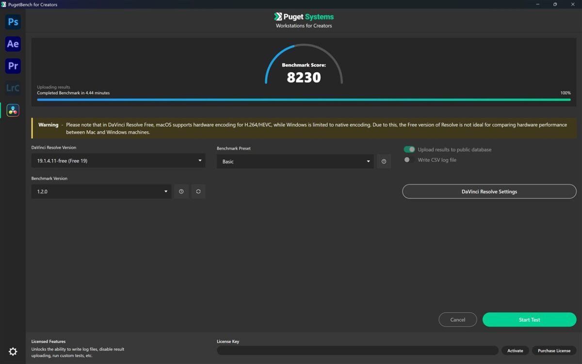
Task: Open DaVinci Resolve Settings
Action: (x=489, y=192)
